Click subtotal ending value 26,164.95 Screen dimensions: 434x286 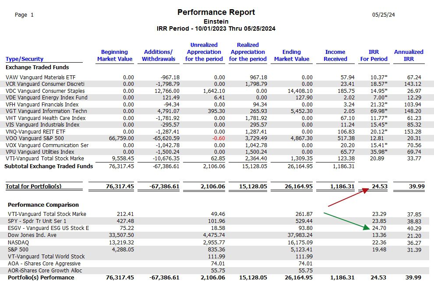(300, 166)
